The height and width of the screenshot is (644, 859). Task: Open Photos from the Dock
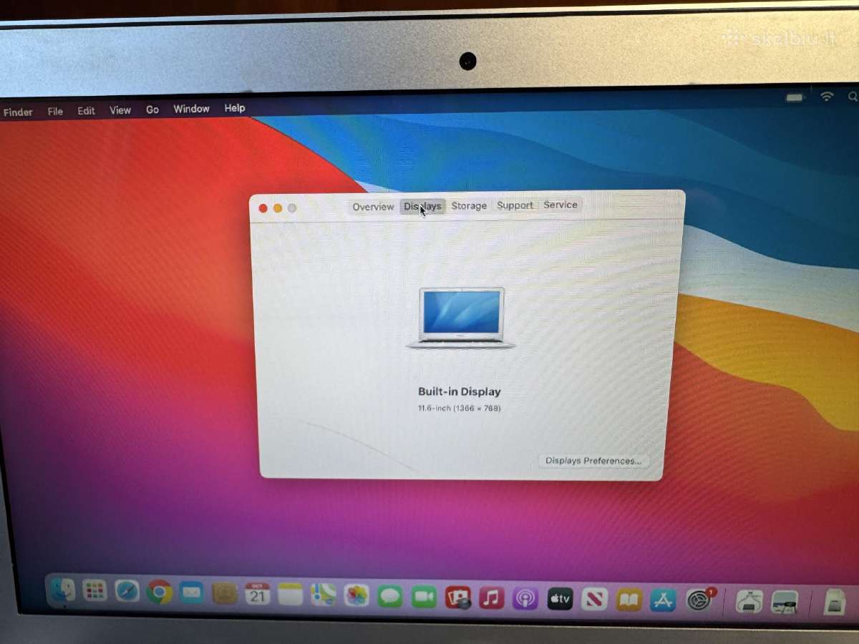click(356, 595)
